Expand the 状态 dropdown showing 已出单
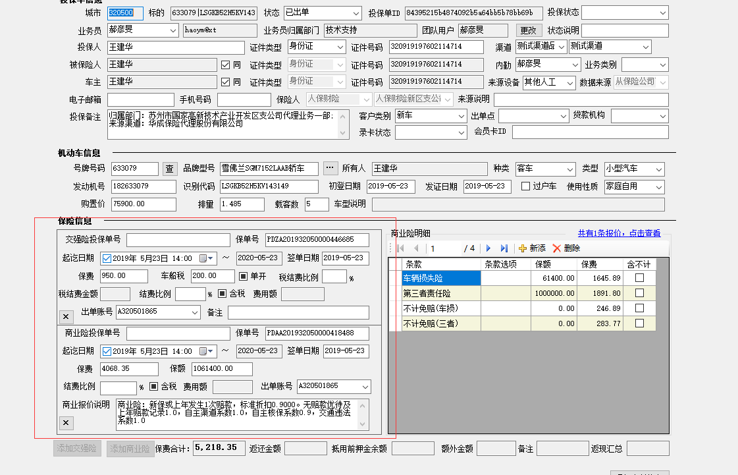Screen dimensions: 738x475 pyautogui.click(x=356, y=13)
